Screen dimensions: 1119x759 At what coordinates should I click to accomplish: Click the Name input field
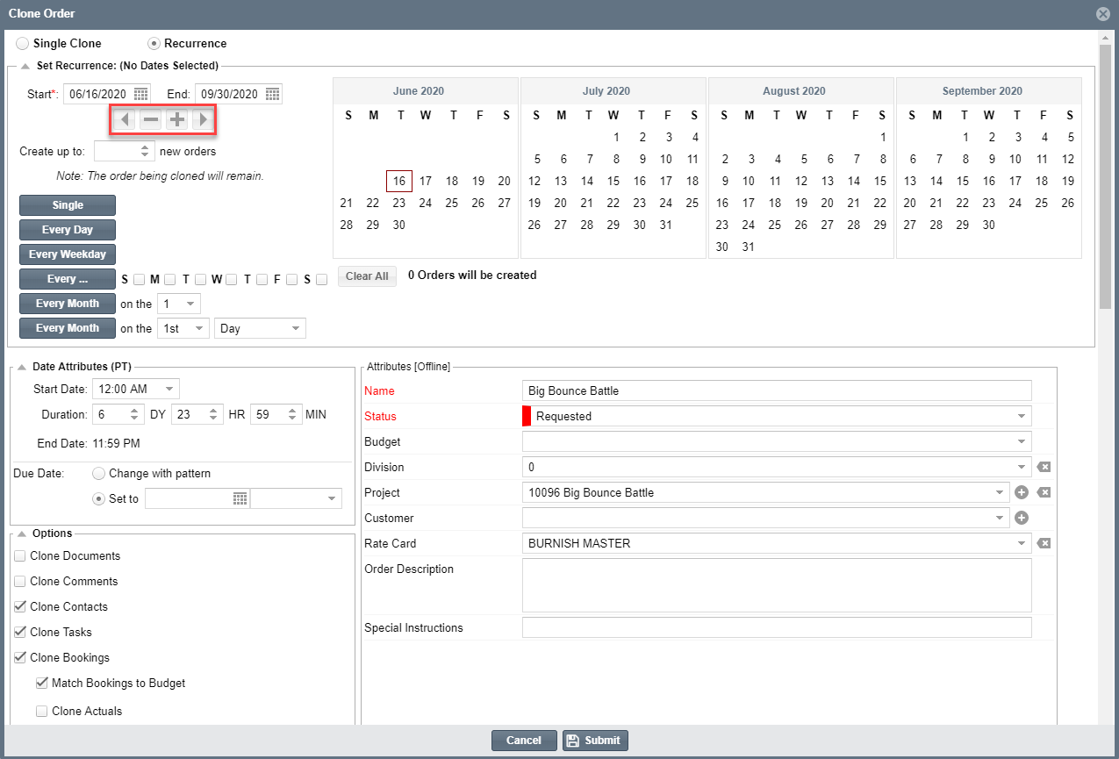point(777,391)
